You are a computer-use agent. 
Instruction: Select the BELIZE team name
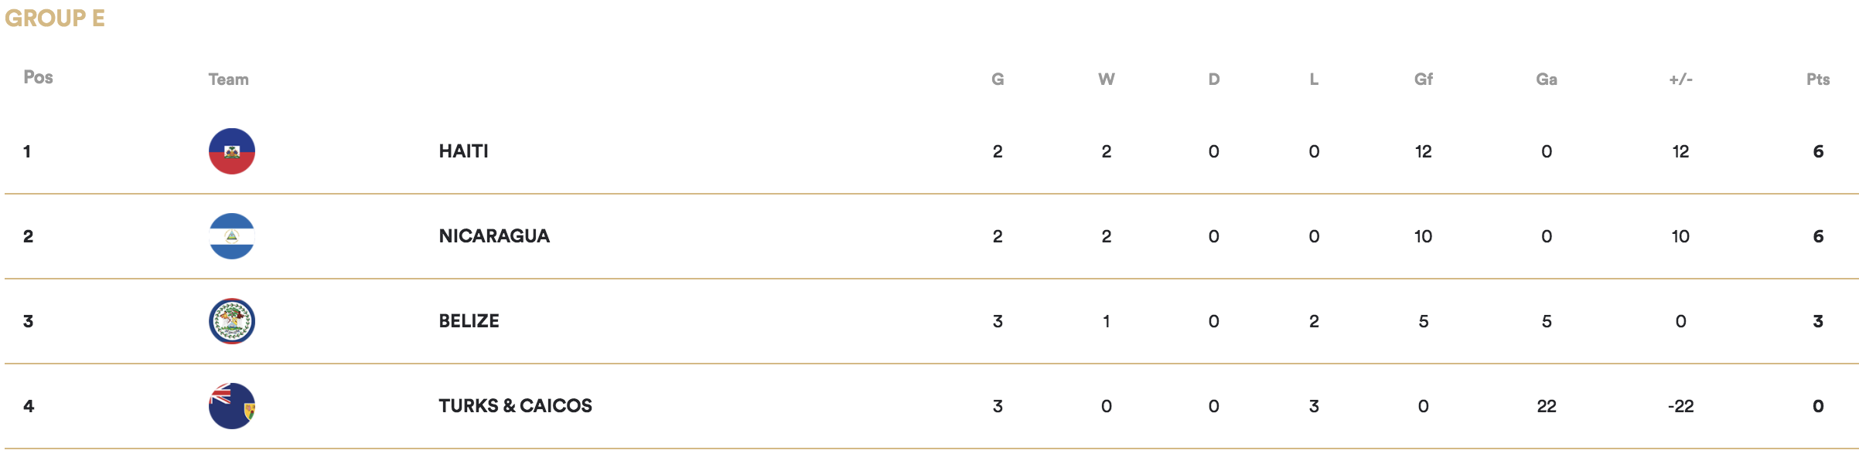point(469,321)
